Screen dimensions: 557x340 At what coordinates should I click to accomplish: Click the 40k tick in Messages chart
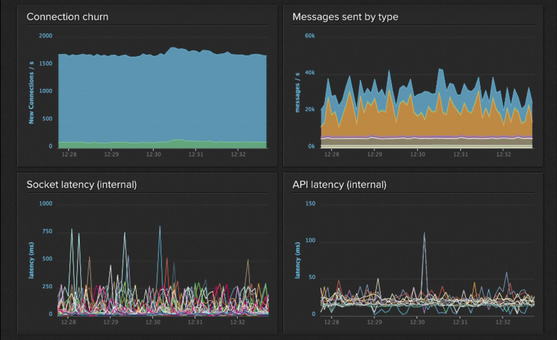pyautogui.click(x=310, y=73)
